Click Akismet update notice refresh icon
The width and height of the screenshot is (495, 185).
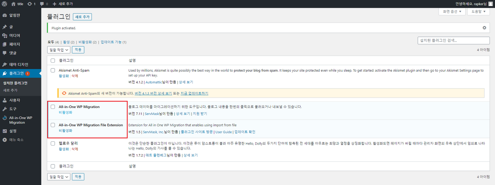coord(64,93)
